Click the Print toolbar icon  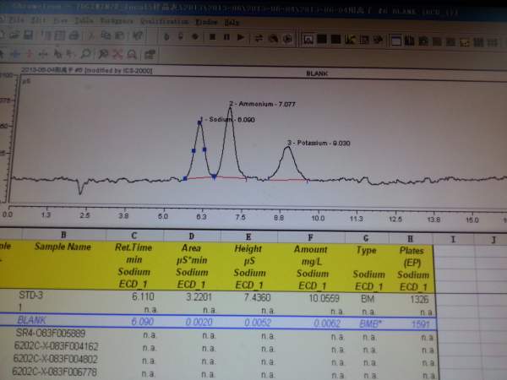[x=74, y=35]
